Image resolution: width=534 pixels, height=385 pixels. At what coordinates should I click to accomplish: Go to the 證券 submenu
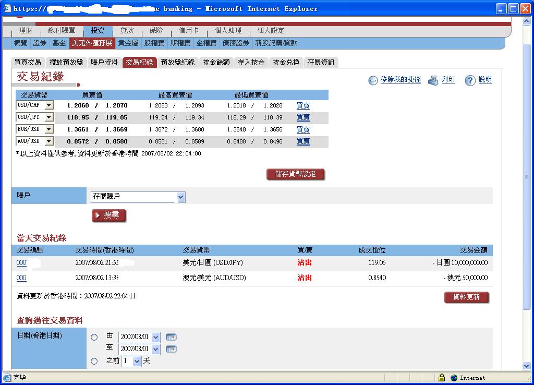point(40,43)
